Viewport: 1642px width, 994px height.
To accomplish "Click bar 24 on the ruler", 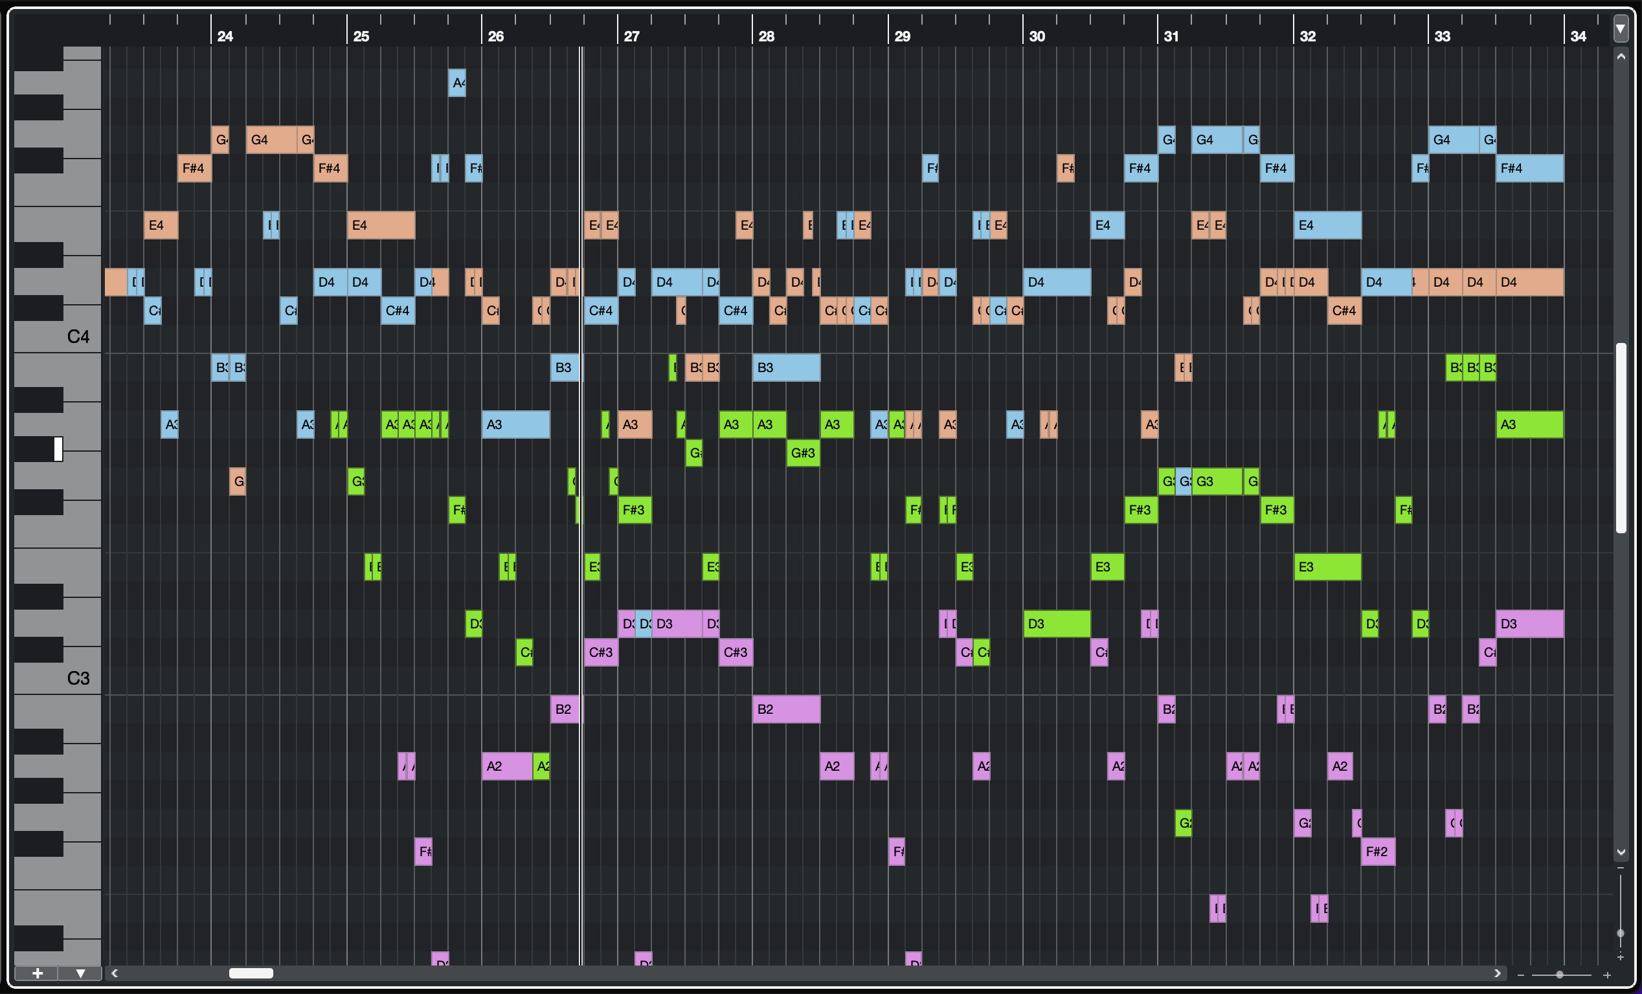I will 225,36.
